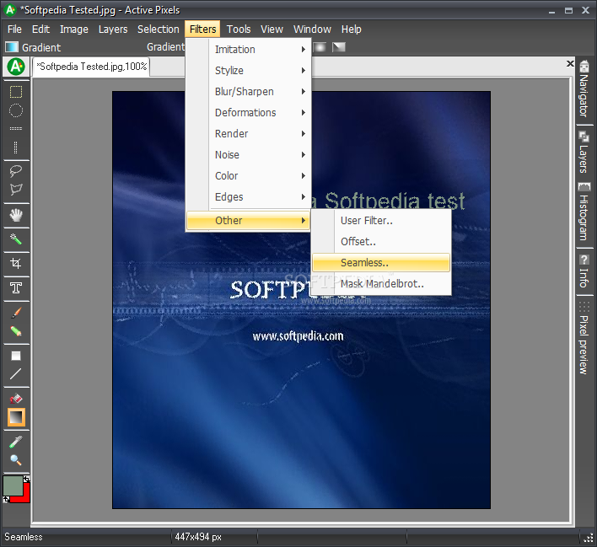Select the Zoom magnifier tool
The image size is (597, 547).
pos(16,460)
